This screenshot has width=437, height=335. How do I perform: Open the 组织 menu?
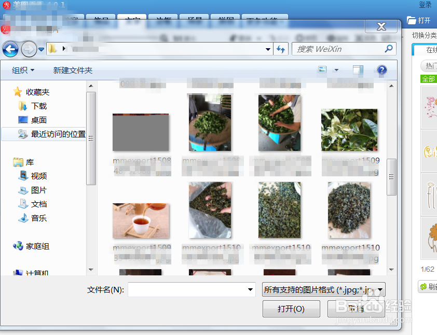pos(23,70)
